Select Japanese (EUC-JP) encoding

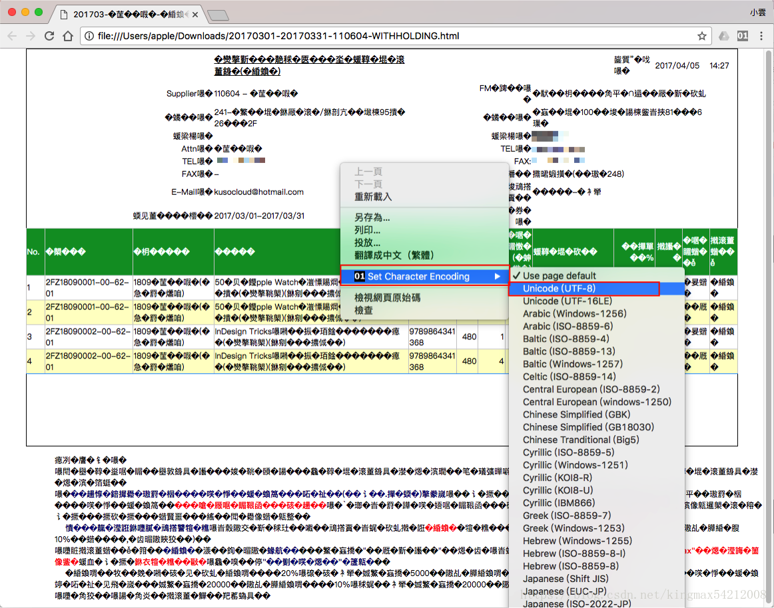pos(596,591)
